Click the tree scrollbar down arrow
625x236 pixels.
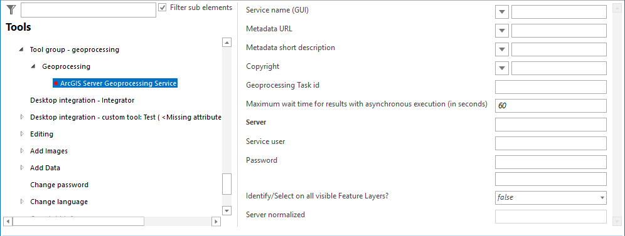coord(227,210)
